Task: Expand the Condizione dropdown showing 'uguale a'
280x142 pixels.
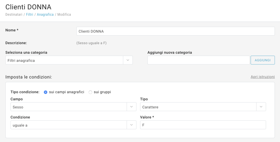Action: point(68,125)
